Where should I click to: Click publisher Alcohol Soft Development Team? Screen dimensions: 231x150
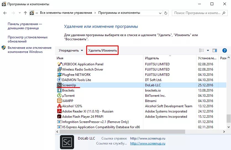point(169,106)
